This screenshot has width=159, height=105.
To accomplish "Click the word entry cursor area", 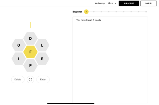I will pyautogui.click(x=30, y=25).
